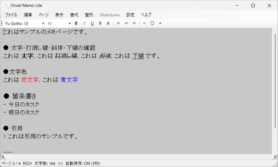
Task: Click the quote line これは引用のサンプルです。
Action: tap(41, 136)
